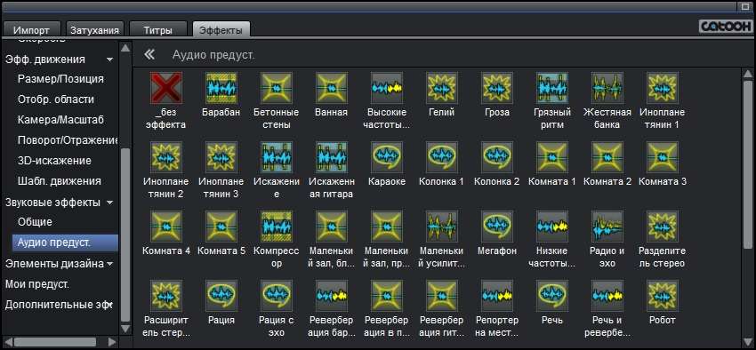
Task: Select the Караоке preset icon
Action: tap(387, 157)
